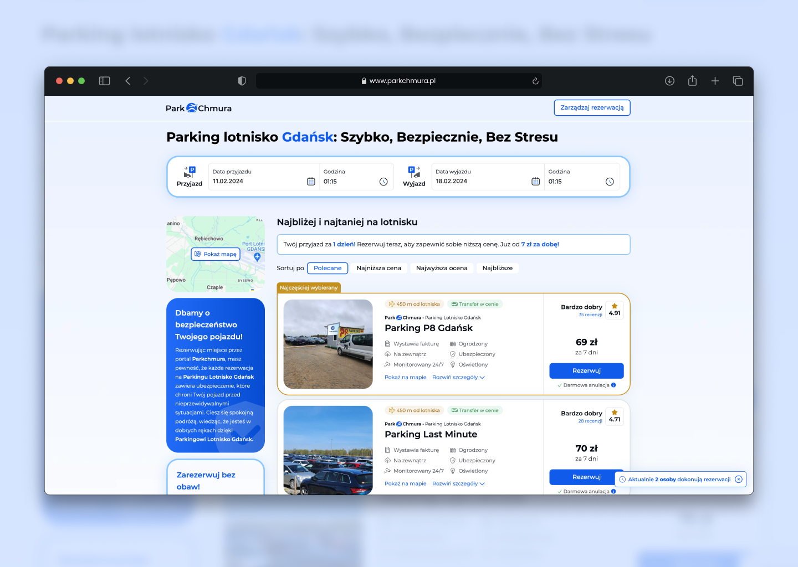Open the Parking P8 Gdańsk photo
798x567 pixels.
tap(328, 344)
